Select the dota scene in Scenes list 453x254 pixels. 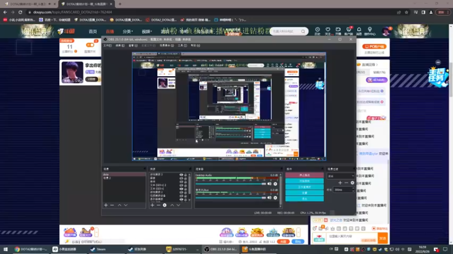tap(124, 174)
